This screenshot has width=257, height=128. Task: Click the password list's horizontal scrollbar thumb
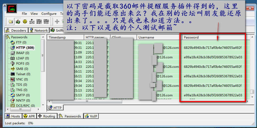[87, 102]
